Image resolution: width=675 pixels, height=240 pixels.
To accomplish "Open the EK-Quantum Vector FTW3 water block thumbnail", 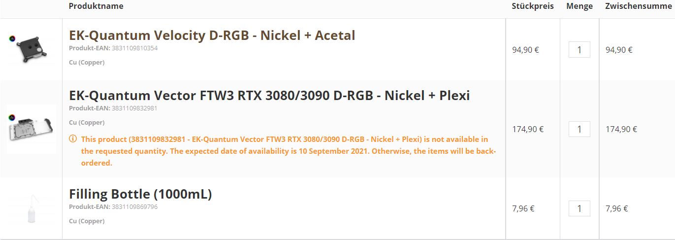I will click(32, 129).
